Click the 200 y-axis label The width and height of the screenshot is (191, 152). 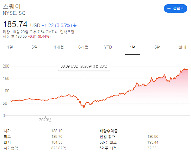[6, 66]
